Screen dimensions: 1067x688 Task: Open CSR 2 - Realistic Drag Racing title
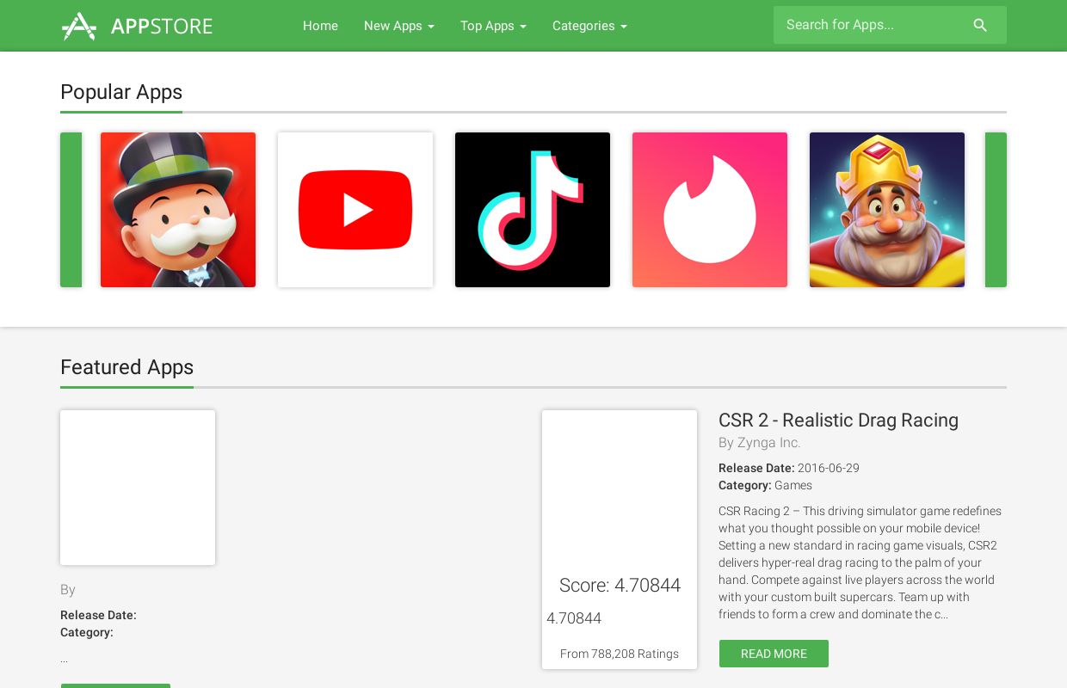(838, 420)
